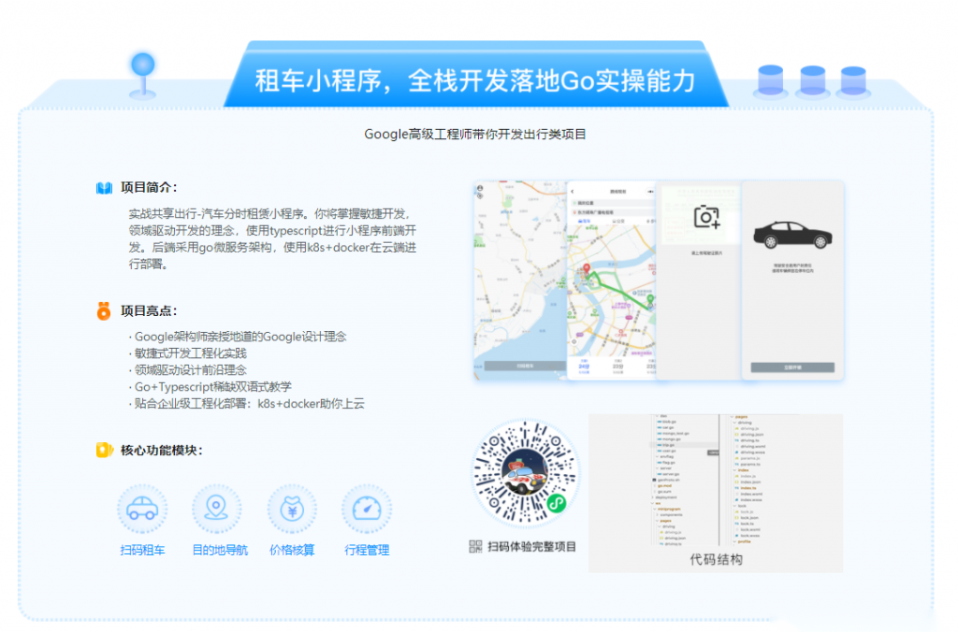Click the yellow icon beside 核心功能模块
The width and height of the screenshot is (958, 632).
105,450
